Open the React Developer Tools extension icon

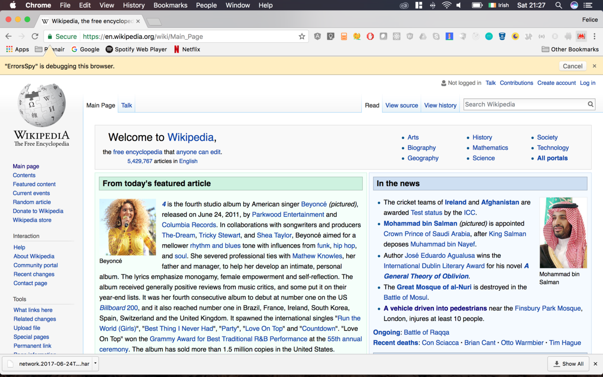click(397, 36)
